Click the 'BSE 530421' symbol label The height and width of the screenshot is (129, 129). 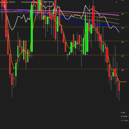tap(49, 2)
